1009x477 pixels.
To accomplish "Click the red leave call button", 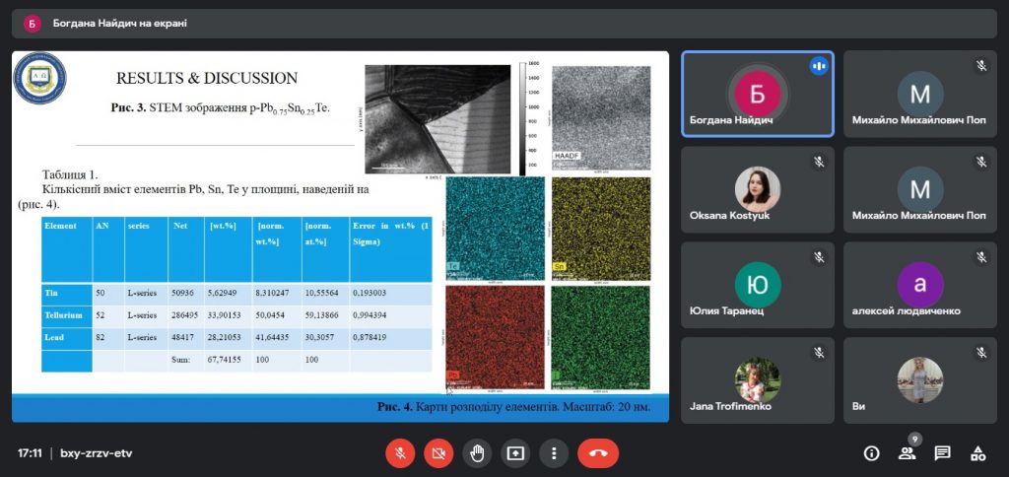I will tap(598, 453).
